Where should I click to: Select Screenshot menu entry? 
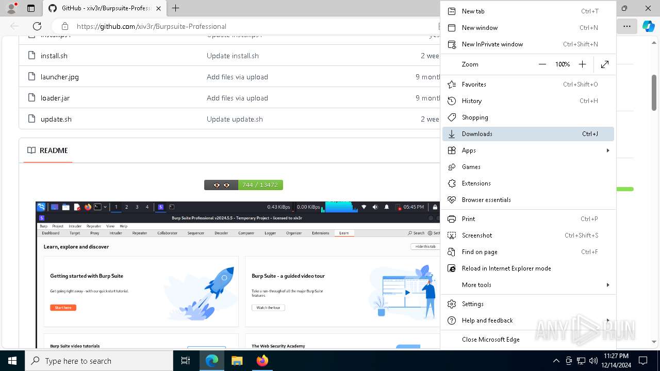[x=528, y=235]
